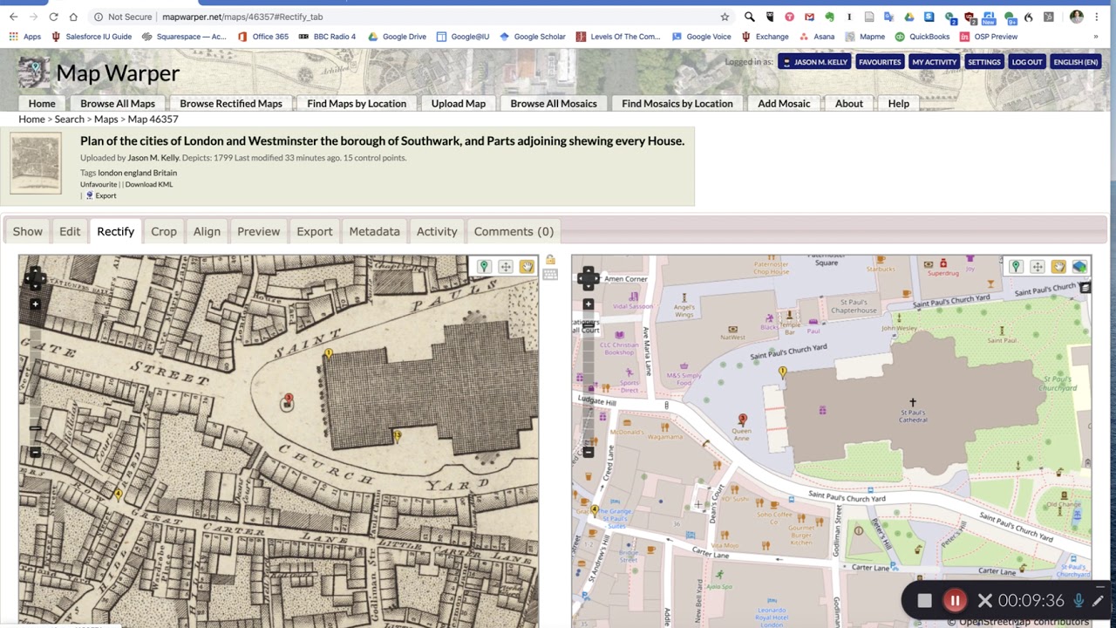Click yellow control point 1 on historic map
1116x628 pixels.
pos(328,354)
